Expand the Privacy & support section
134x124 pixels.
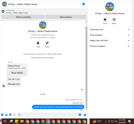(110, 46)
